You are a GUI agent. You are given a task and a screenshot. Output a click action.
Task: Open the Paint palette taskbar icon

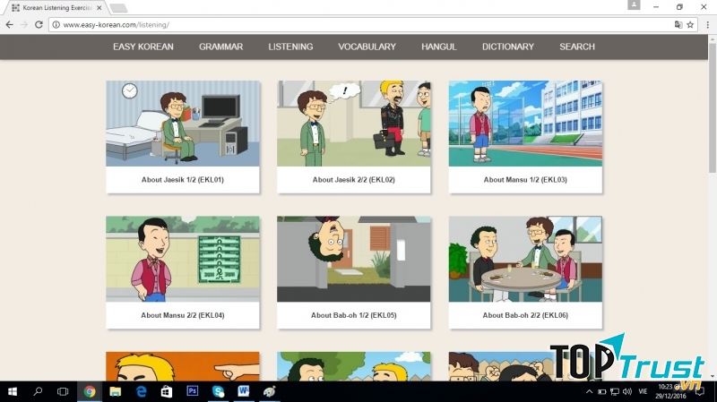click(x=270, y=391)
